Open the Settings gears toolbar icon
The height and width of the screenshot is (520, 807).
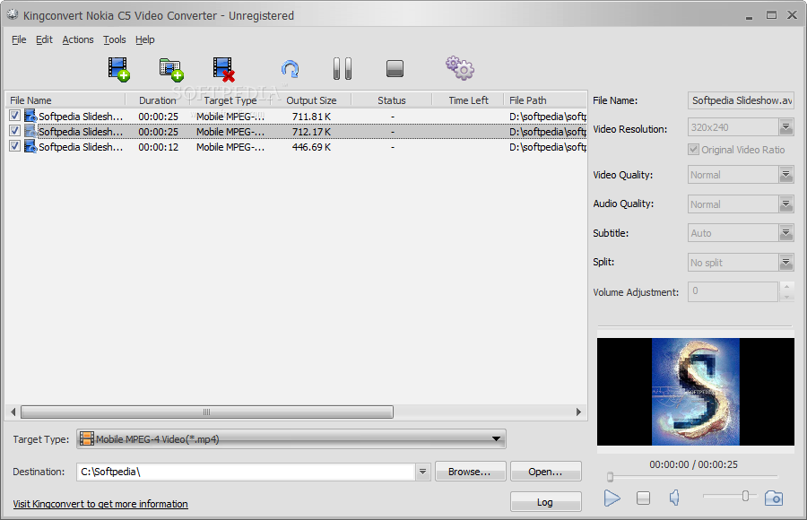click(460, 68)
